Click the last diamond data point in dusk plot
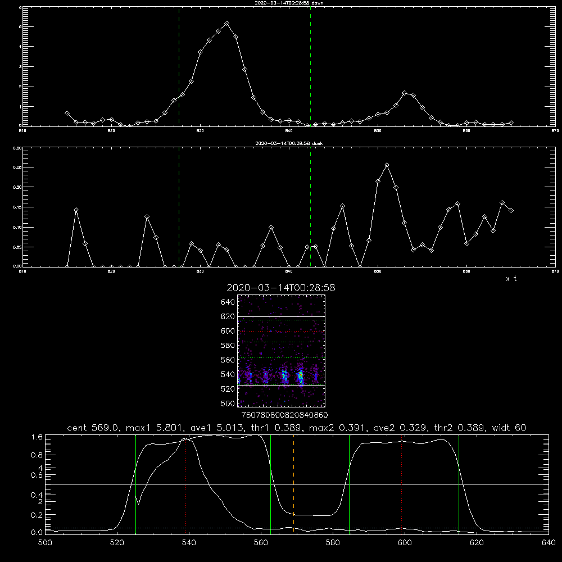This screenshot has width=562, height=562. (511, 210)
